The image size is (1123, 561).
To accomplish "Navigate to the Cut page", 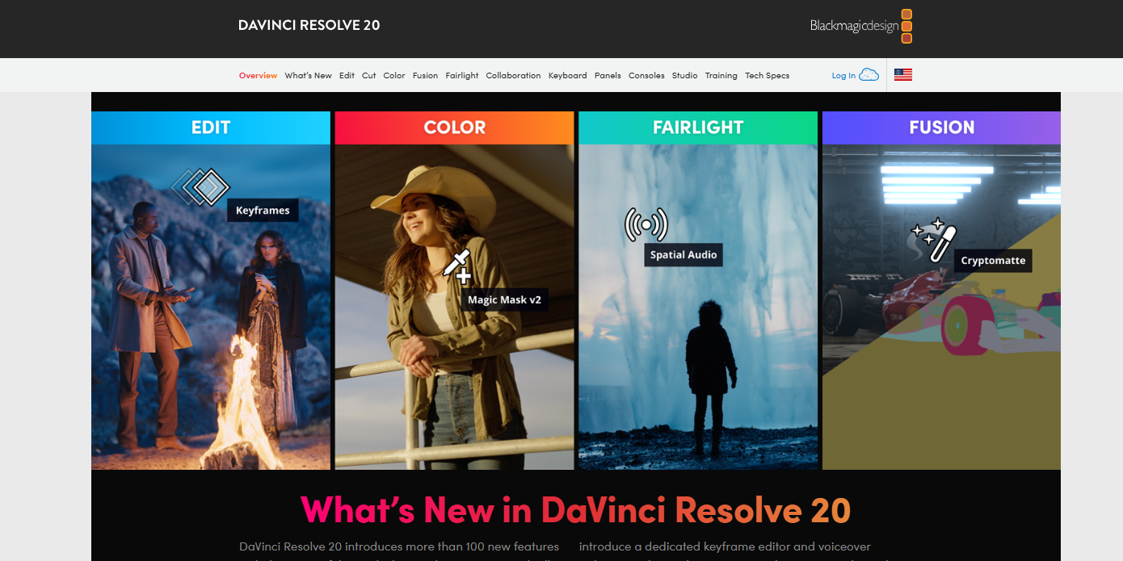I will click(369, 76).
